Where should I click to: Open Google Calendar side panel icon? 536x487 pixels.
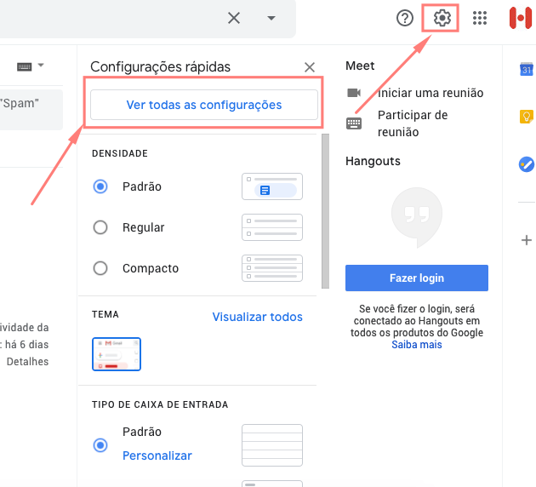(527, 70)
